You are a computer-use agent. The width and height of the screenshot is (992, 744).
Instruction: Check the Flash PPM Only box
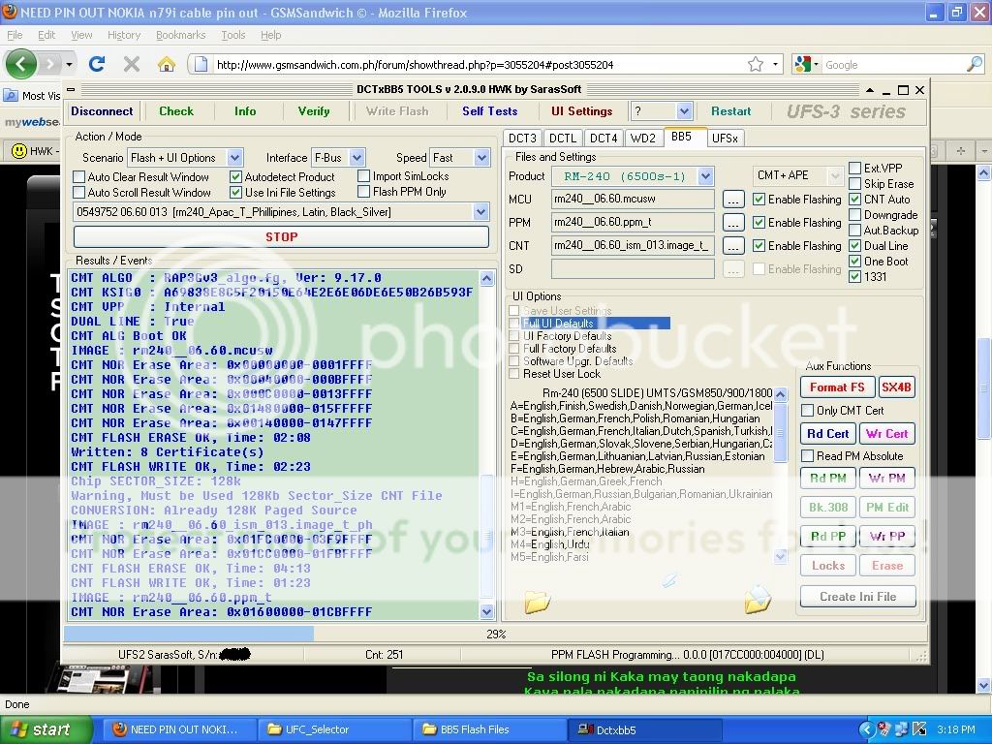364,192
